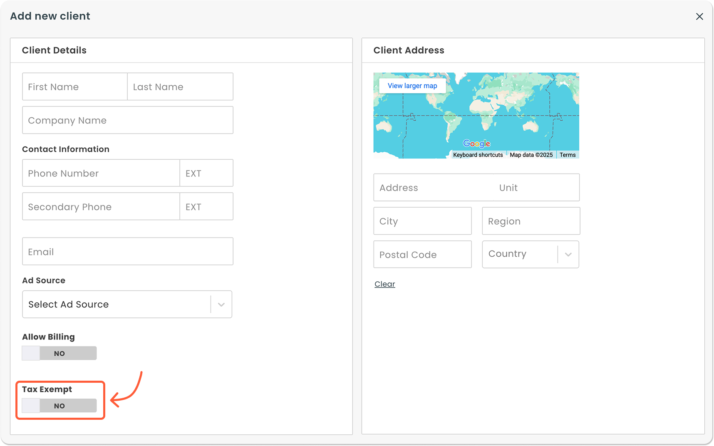Click the world map preview

pos(476,116)
